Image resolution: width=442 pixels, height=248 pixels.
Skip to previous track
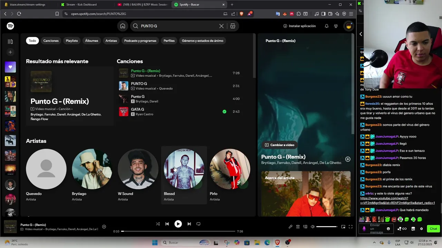tap(167, 224)
